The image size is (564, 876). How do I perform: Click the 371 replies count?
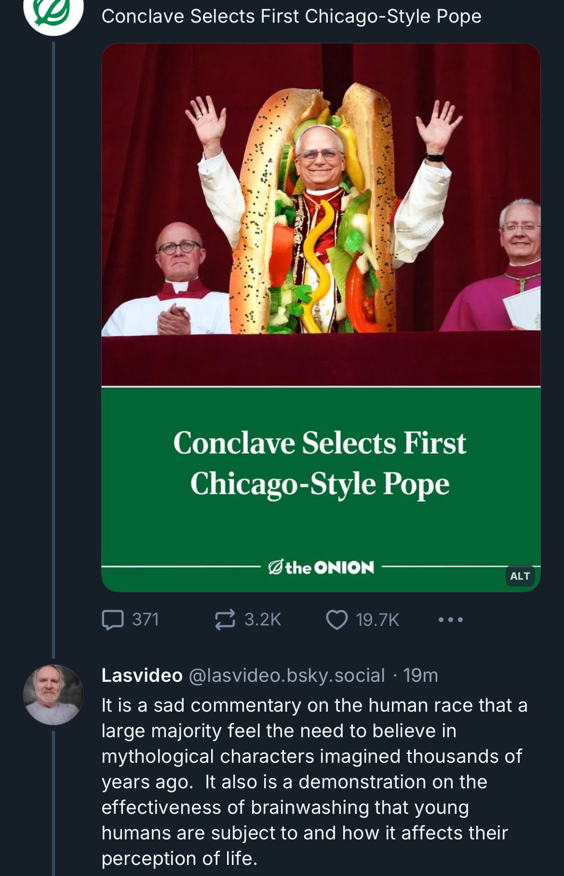(146, 620)
